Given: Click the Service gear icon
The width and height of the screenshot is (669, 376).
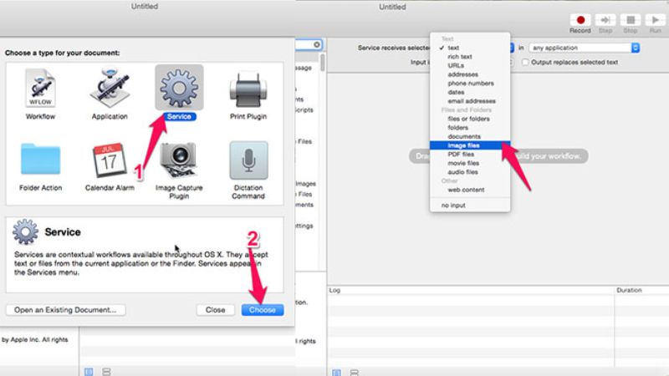Looking at the screenshot, I should click(178, 86).
